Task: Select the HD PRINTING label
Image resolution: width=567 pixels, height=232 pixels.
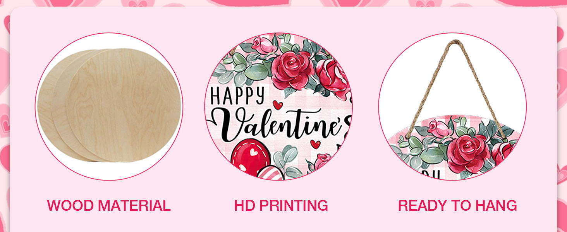Action: click(281, 205)
